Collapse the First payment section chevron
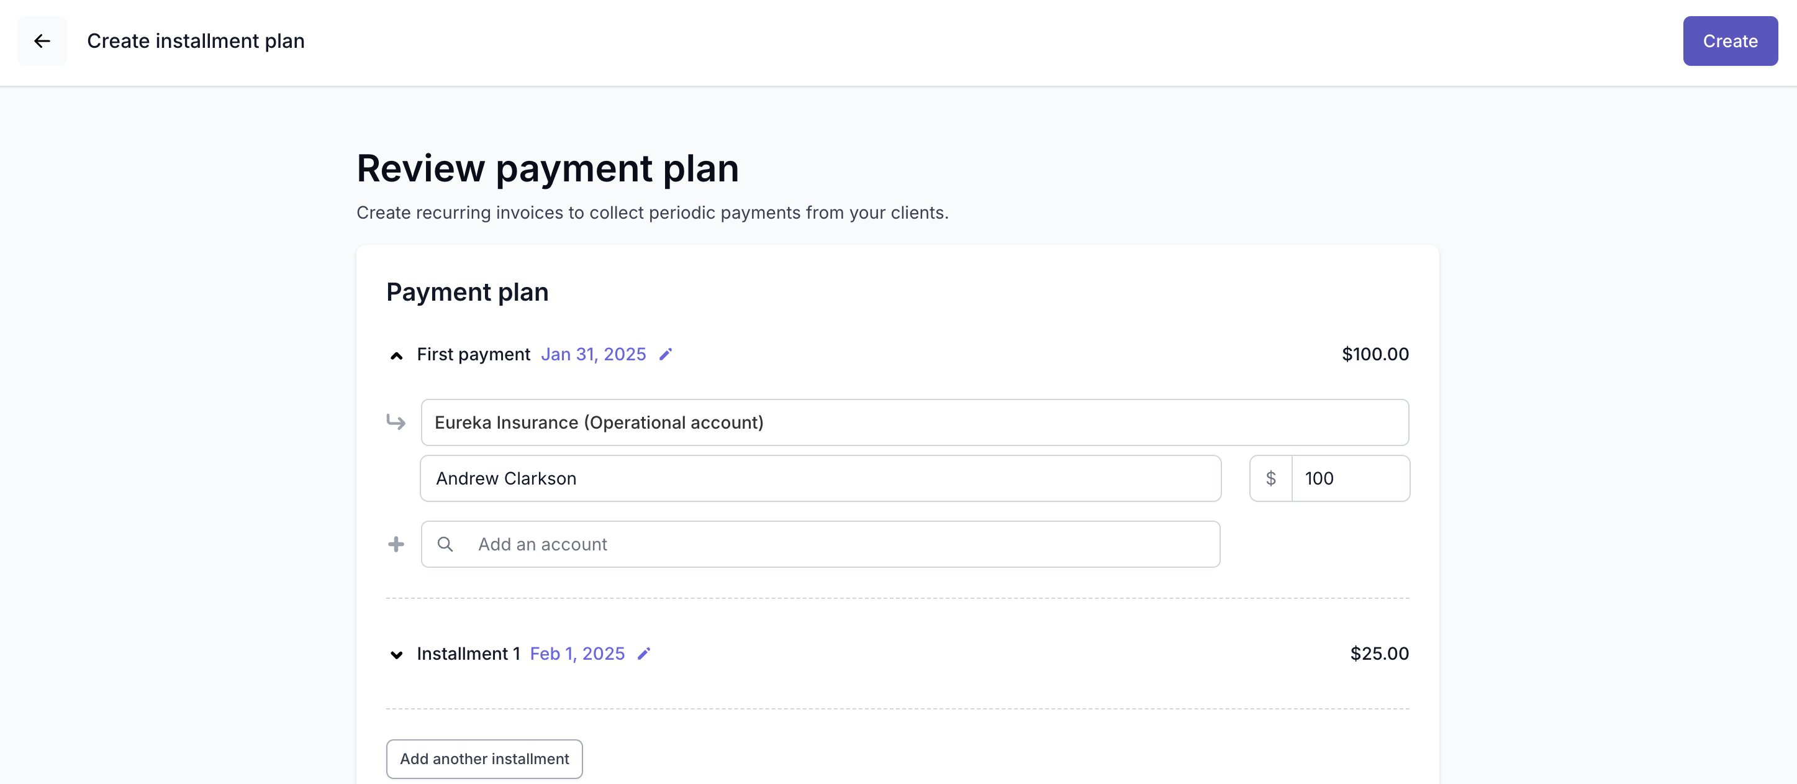Image resolution: width=1797 pixels, height=784 pixels. [x=396, y=356]
